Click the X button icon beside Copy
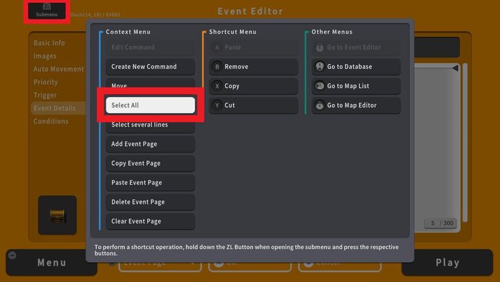This screenshot has height=282, width=500. pos(217,86)
